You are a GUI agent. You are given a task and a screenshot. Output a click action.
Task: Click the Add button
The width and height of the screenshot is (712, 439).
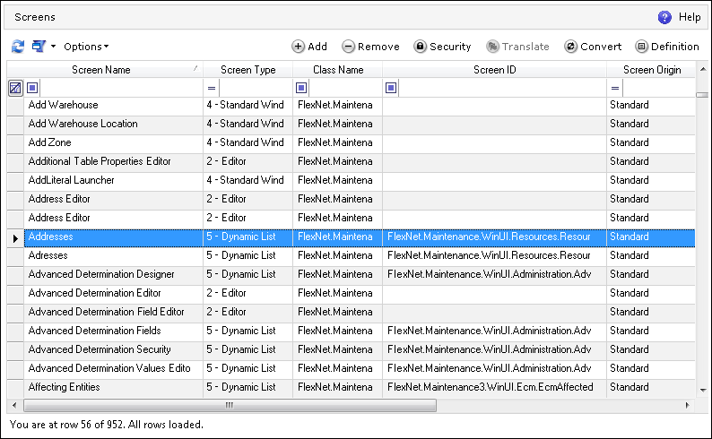309,47
